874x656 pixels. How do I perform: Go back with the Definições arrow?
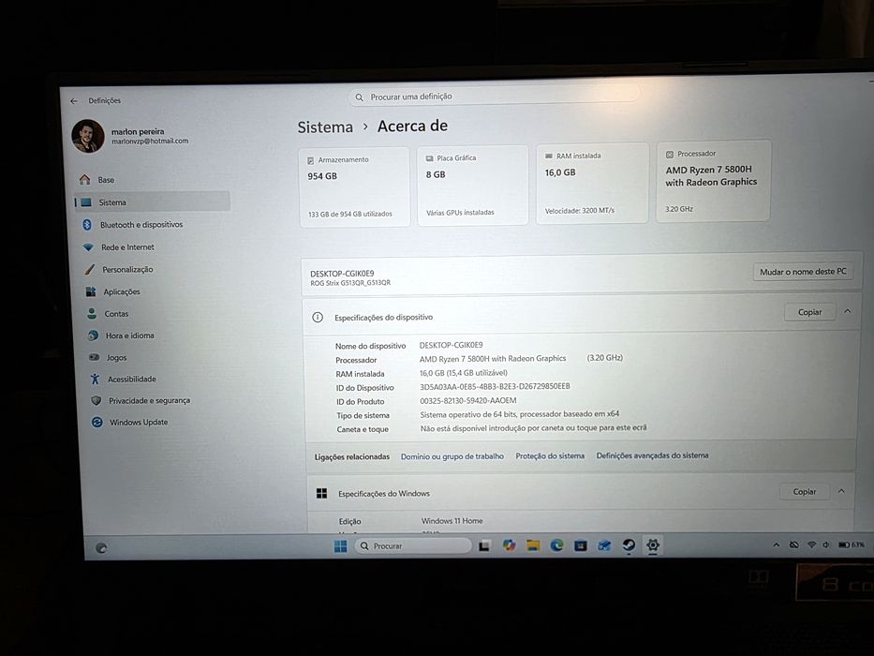pyautogui.click(x=74, y=101)
